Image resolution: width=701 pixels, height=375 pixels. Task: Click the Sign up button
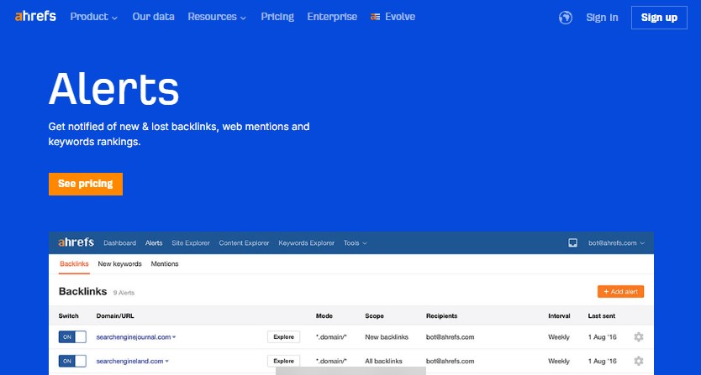659,18
